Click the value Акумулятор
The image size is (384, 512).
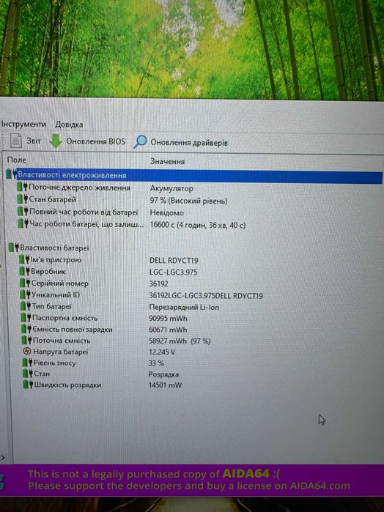[171, 188]
